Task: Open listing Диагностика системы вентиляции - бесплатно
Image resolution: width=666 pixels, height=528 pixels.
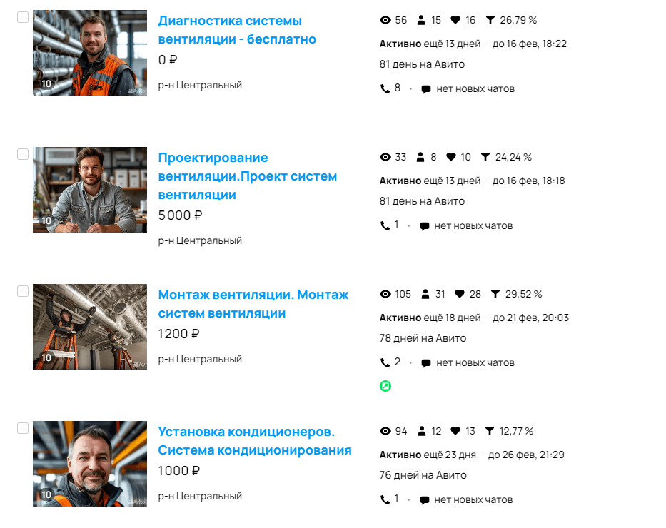Action: point(237,30)
